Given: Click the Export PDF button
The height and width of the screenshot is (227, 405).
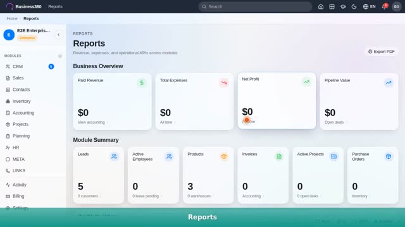Looking at the screenshot, I should 382,52.
